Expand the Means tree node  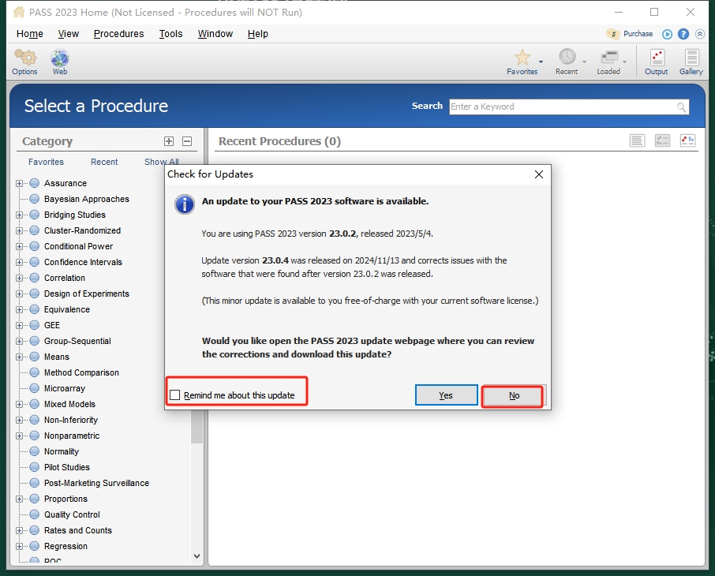19,357
